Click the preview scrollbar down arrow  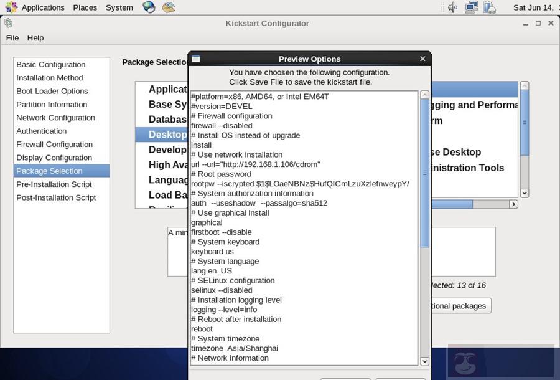tap(424, 361)
